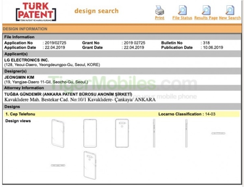
Task: Select applicant LG ELECTRONICS INC.
Action: (x=26, y=60)
